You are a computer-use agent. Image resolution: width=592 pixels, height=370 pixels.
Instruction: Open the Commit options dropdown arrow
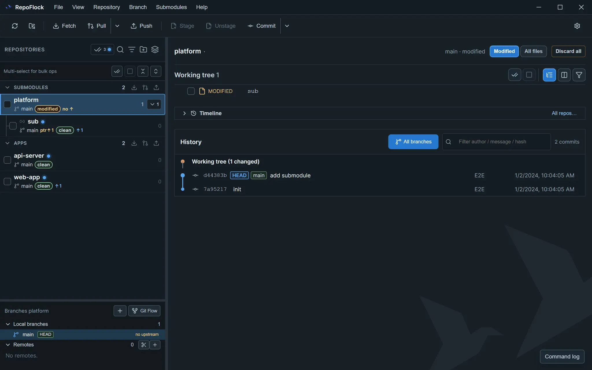287,26
